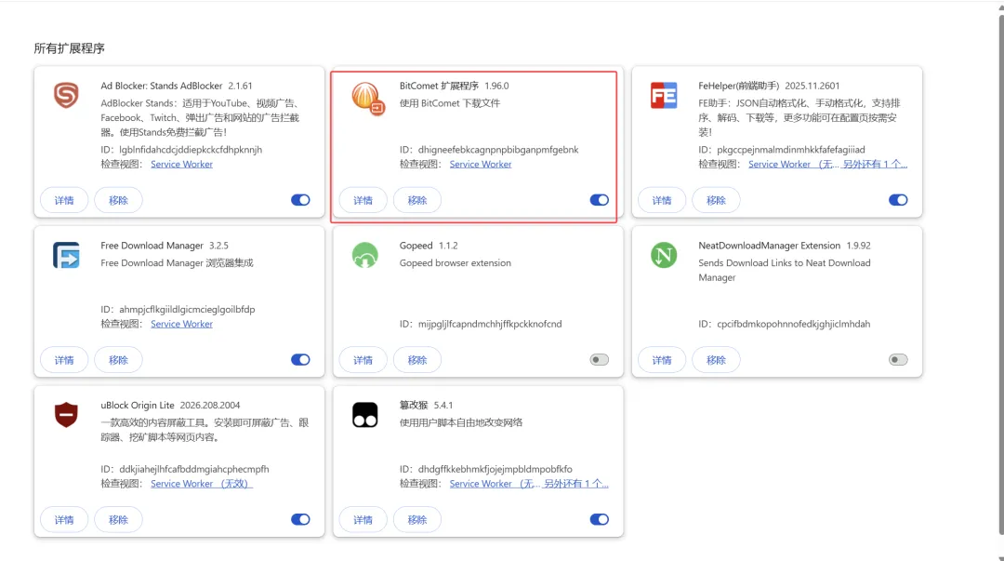Open 详情 for BitComet extension

[363, 200]
